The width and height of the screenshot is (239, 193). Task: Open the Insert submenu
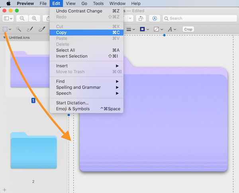point(86,66)
